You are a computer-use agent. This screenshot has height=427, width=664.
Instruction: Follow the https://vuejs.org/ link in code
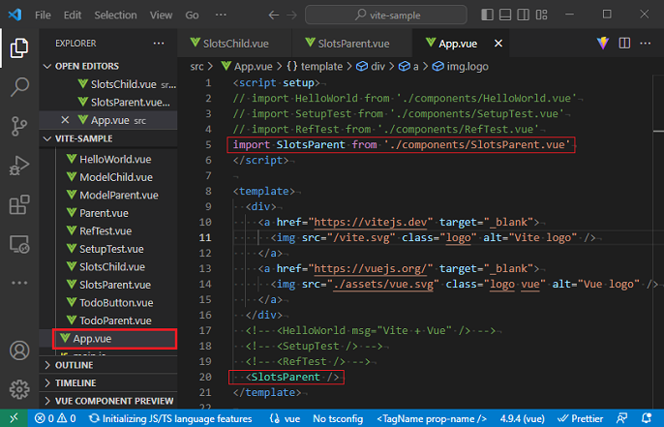[x=370, y=268]
